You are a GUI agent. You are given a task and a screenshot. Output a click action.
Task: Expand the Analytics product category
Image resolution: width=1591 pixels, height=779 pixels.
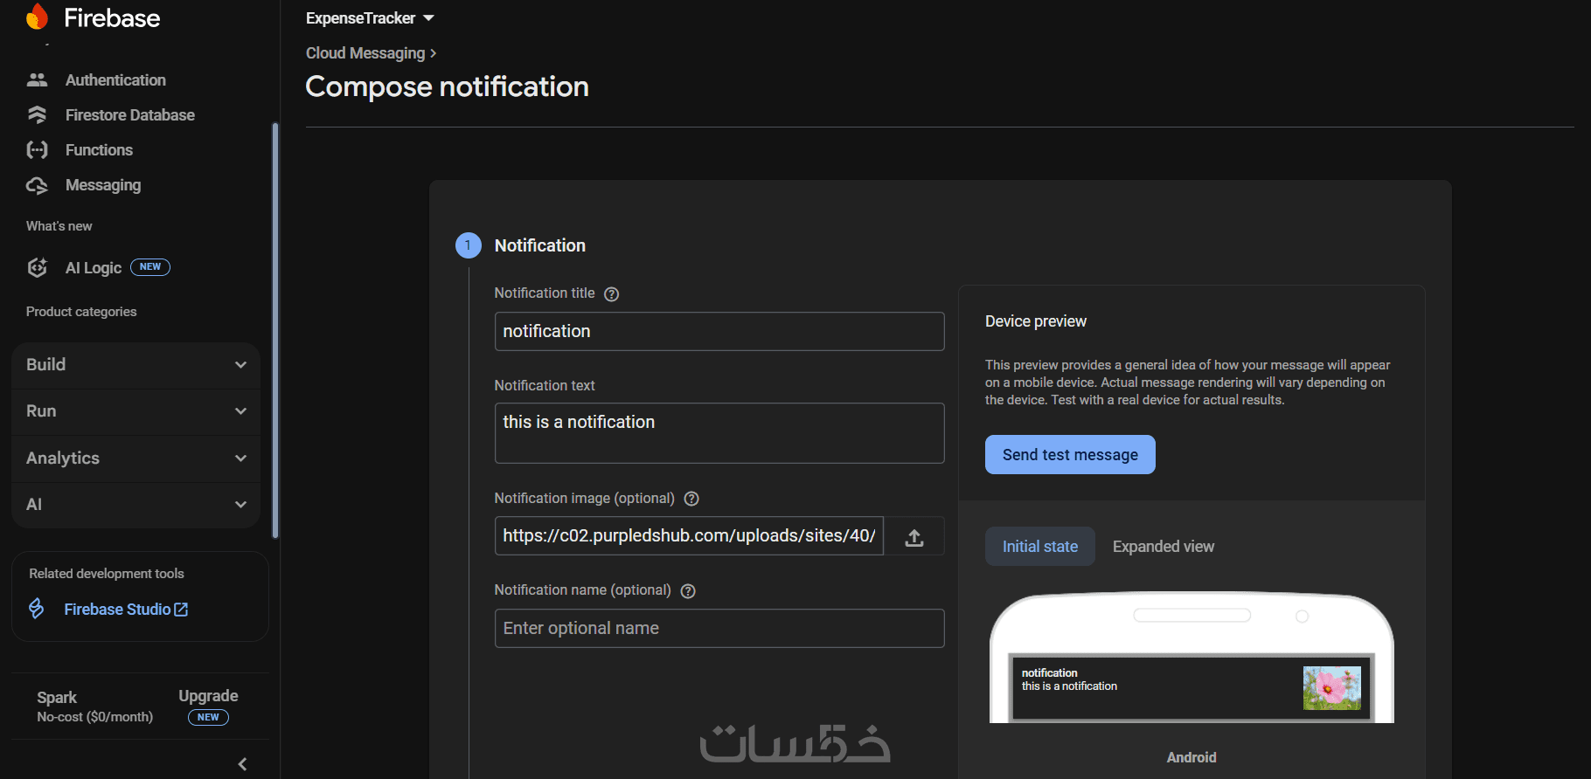point(135,458)
